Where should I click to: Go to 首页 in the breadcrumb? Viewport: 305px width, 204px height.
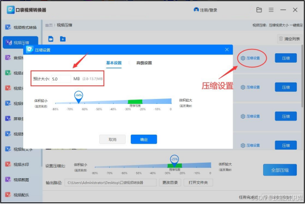tap(49, 25)
